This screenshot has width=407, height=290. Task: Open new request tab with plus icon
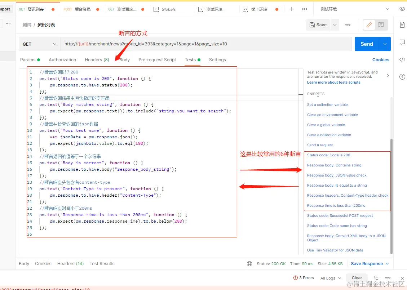click(292, 9)
